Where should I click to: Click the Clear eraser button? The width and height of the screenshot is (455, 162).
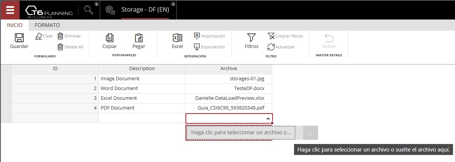(x=44, y=36)
